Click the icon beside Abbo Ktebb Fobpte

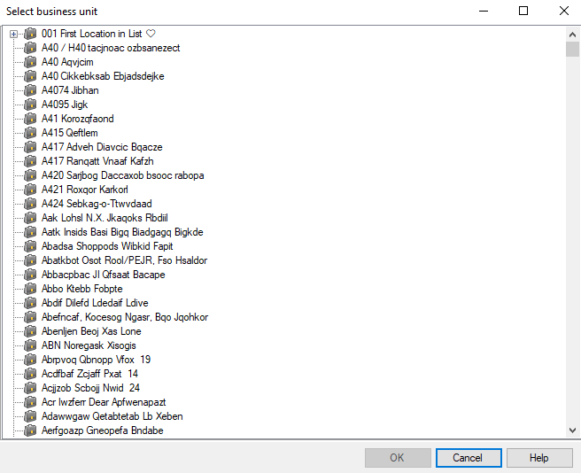(x=30, y=289)
